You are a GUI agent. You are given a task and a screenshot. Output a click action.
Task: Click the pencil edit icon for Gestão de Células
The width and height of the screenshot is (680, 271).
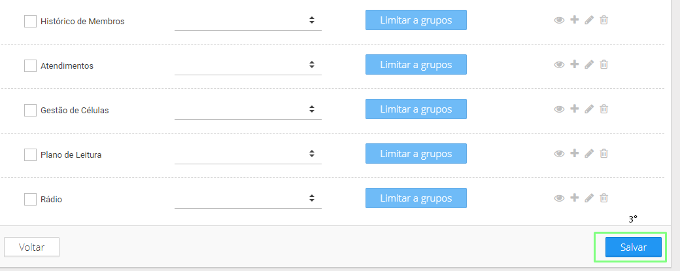coord(589,109)
